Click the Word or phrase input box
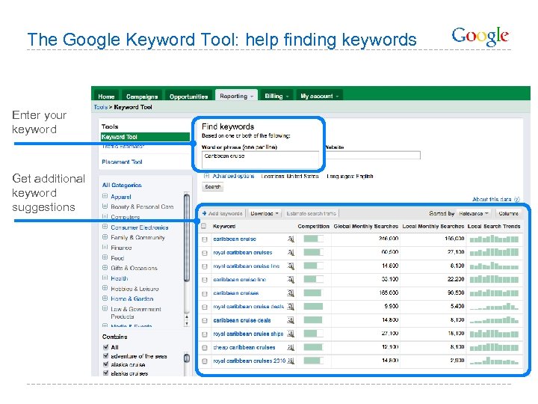 (x=260, y=156)
